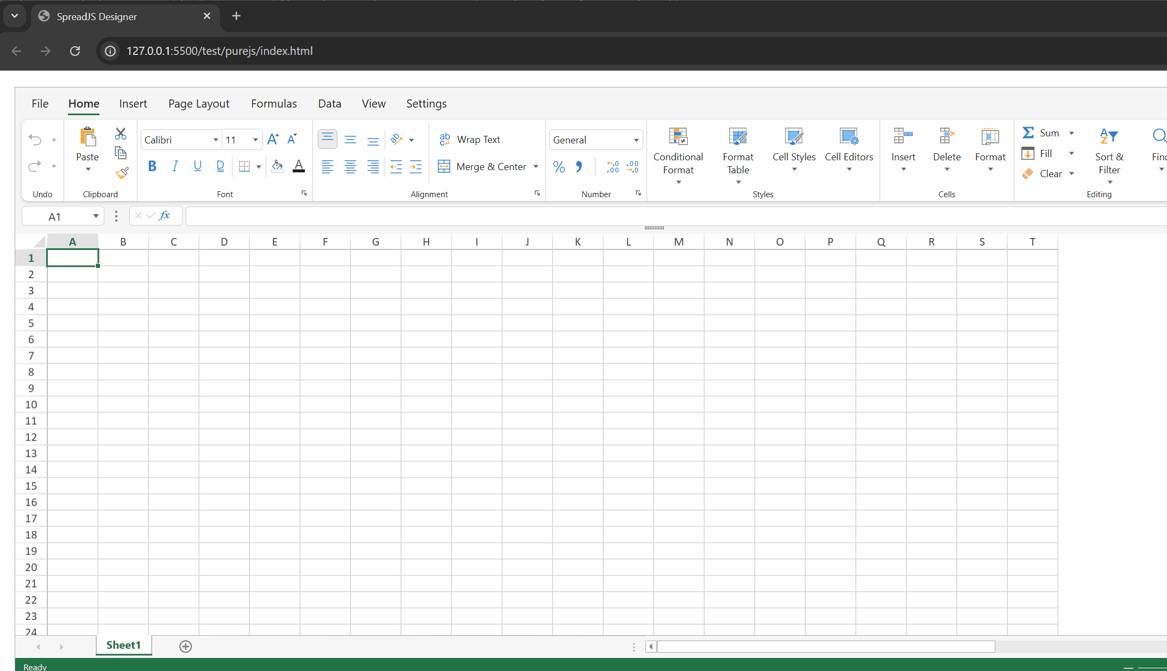This screenshot has height=671, width=1167.
Task: Switch to the Data tab
Action: (x=330, y=104)
